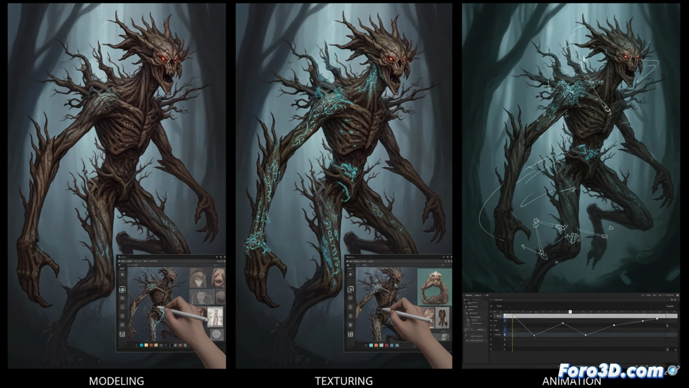Click round profile icon at animation panel's top right
689x388 pixels.
click(678, 295)
